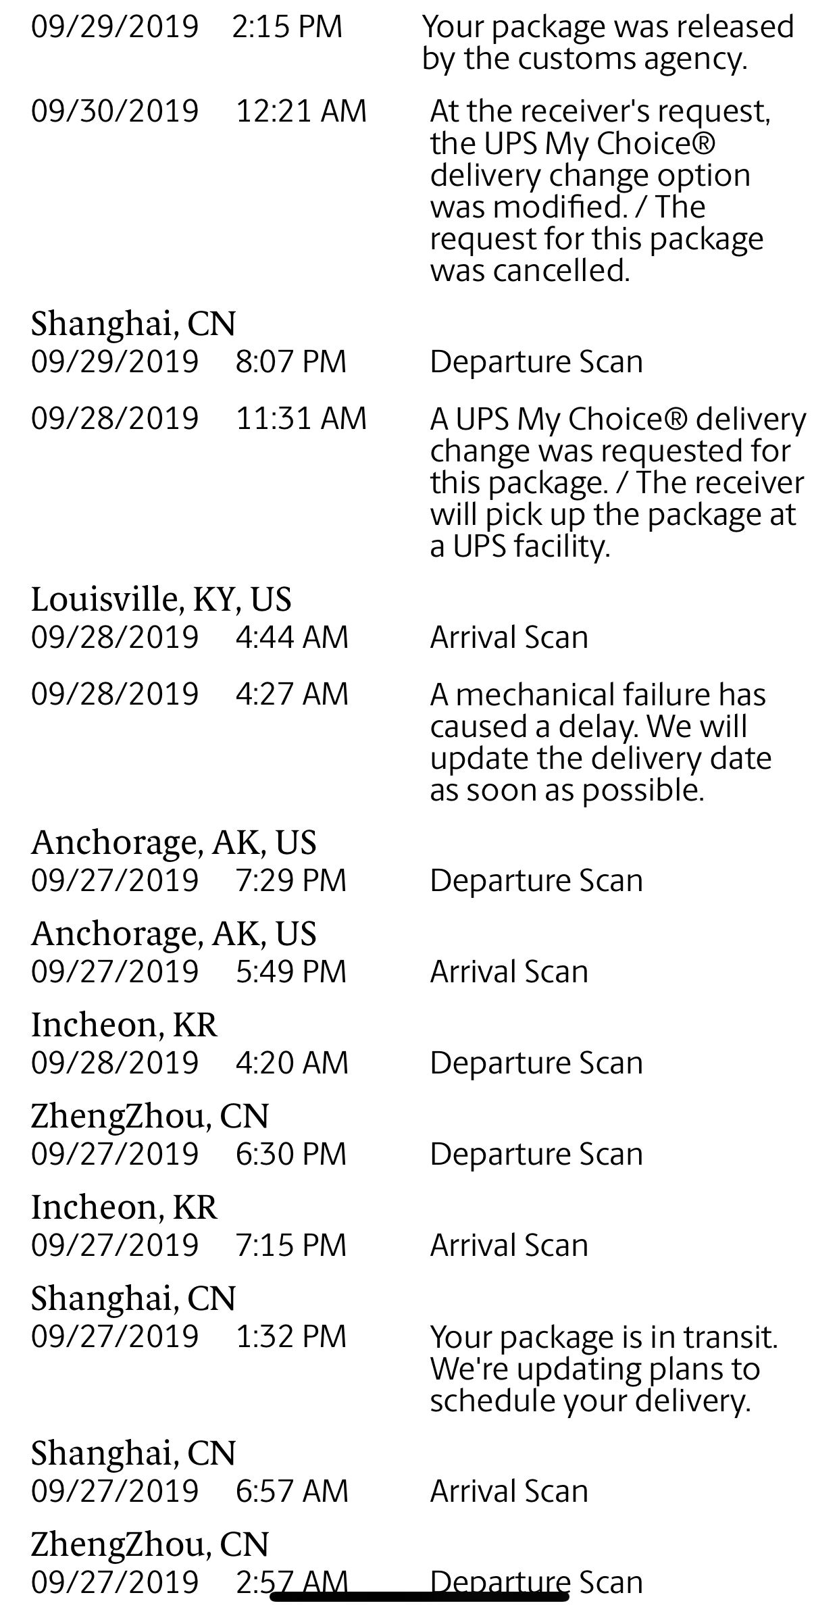This screenshot has height=1618, width=839.
Task: Select the 12:21 AM delivery change cancelled entry
Action: (x=419, y=191)
